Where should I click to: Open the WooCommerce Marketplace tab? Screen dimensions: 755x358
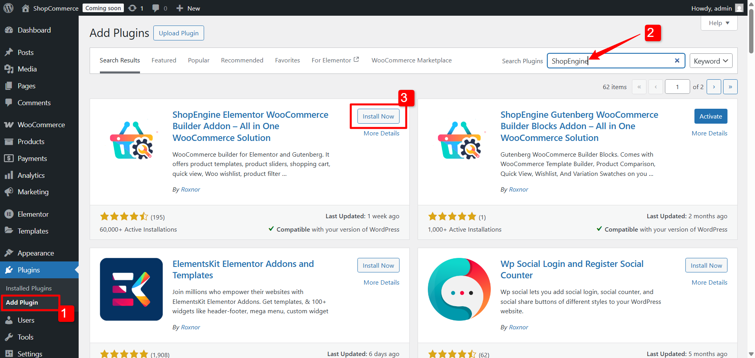click(411, 60)
